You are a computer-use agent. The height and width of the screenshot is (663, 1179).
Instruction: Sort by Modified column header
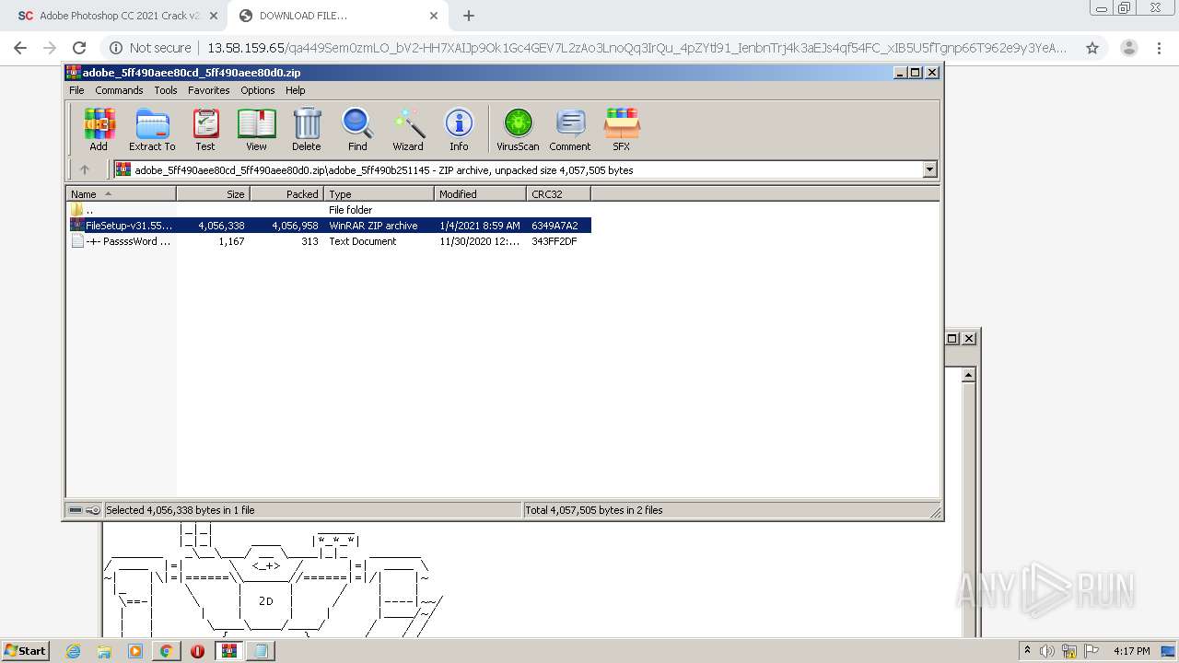pyautogui.click(x=480, y=194)
